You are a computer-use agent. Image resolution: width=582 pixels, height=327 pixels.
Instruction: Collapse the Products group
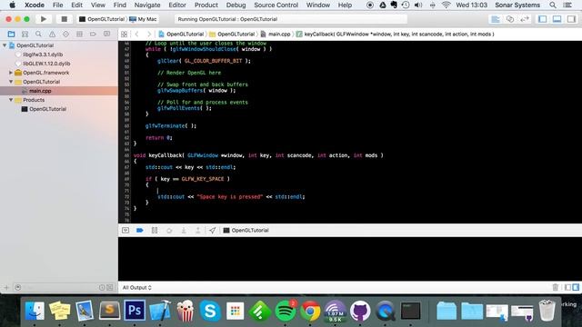[11, 100]
